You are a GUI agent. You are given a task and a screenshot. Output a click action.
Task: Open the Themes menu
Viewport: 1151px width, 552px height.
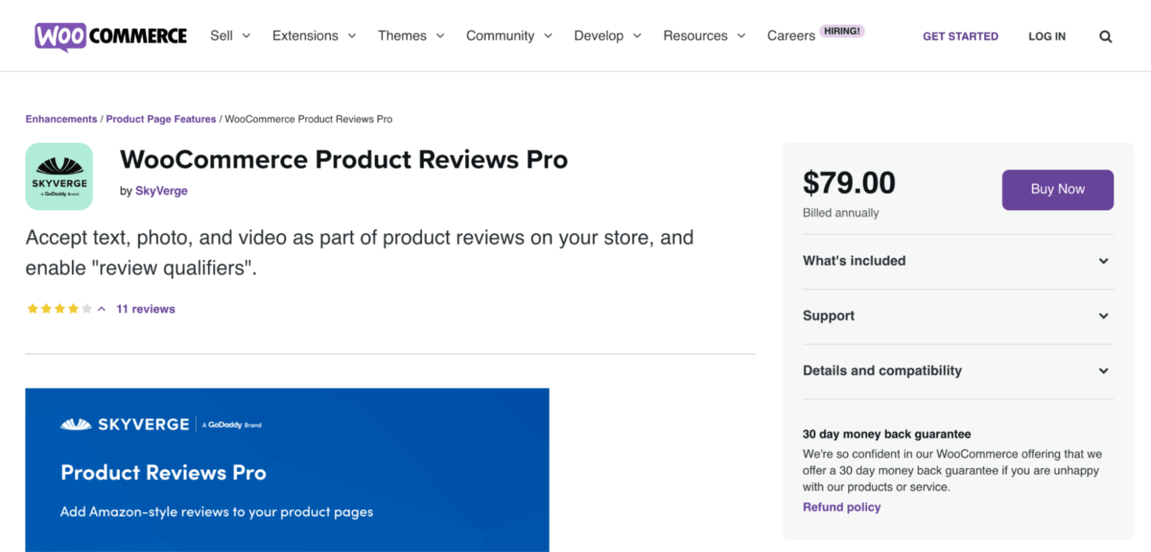coord(411,36)
